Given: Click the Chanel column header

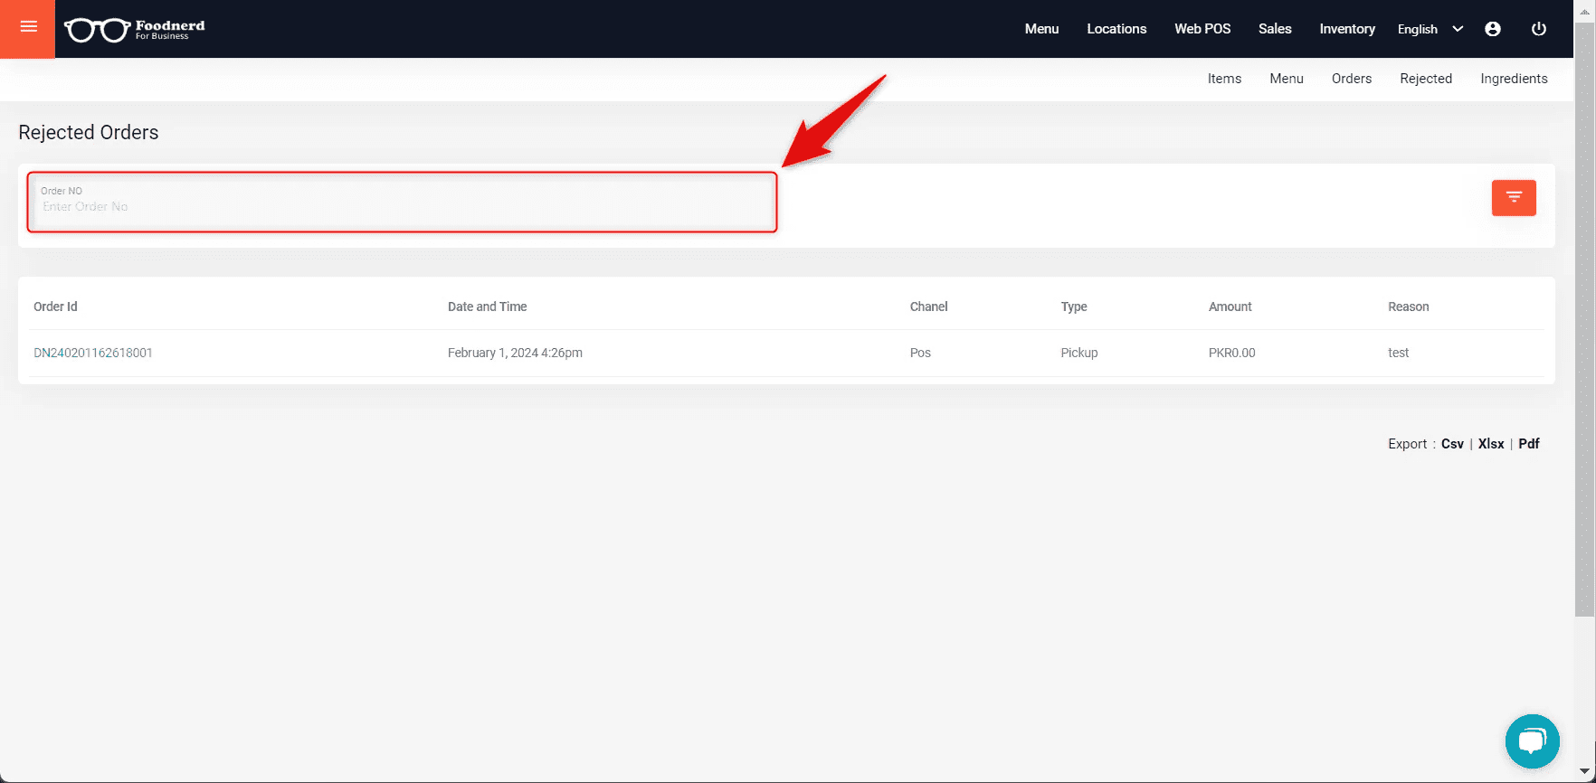Looking at the screenshot, I should click(928, 307).
